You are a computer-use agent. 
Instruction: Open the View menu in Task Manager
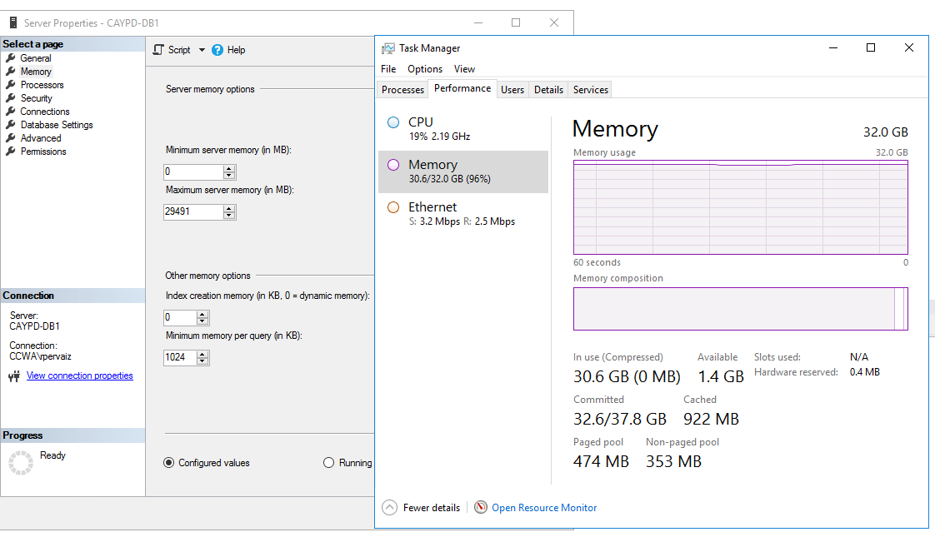coord(464,69)
